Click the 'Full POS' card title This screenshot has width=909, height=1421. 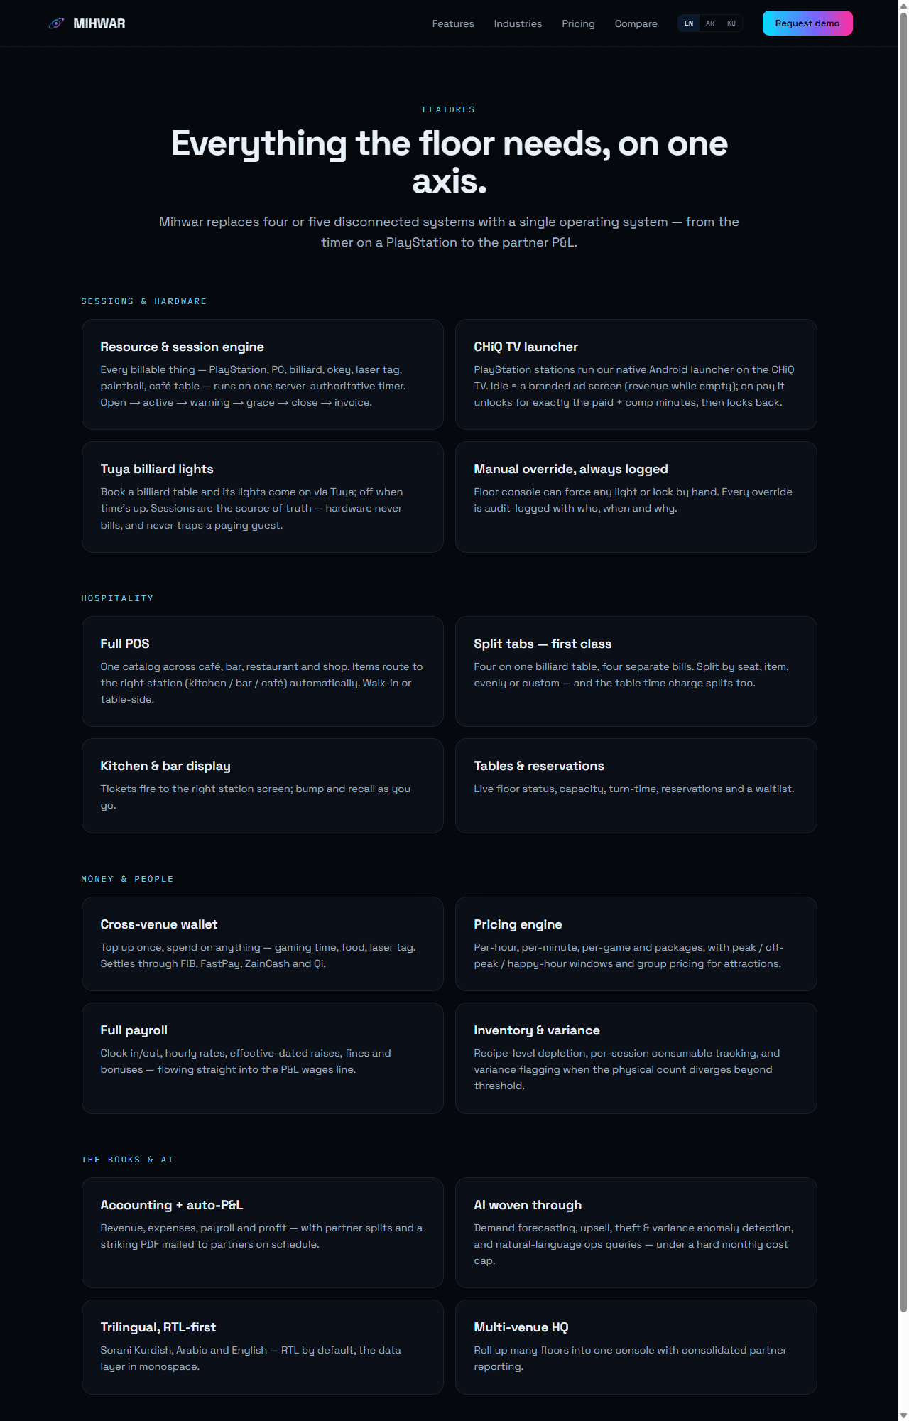coord(125,644)
